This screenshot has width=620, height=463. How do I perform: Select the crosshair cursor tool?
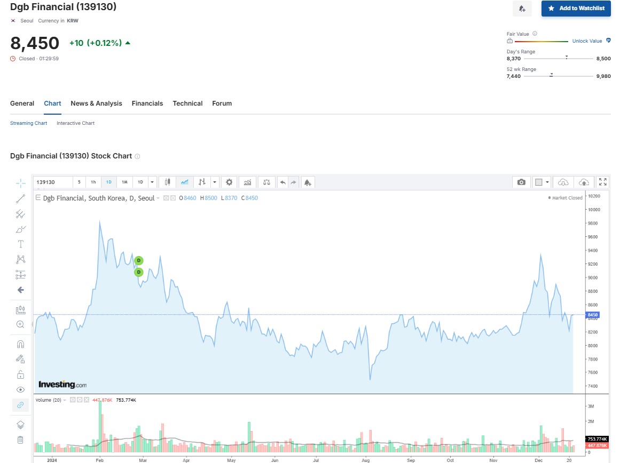21,183
